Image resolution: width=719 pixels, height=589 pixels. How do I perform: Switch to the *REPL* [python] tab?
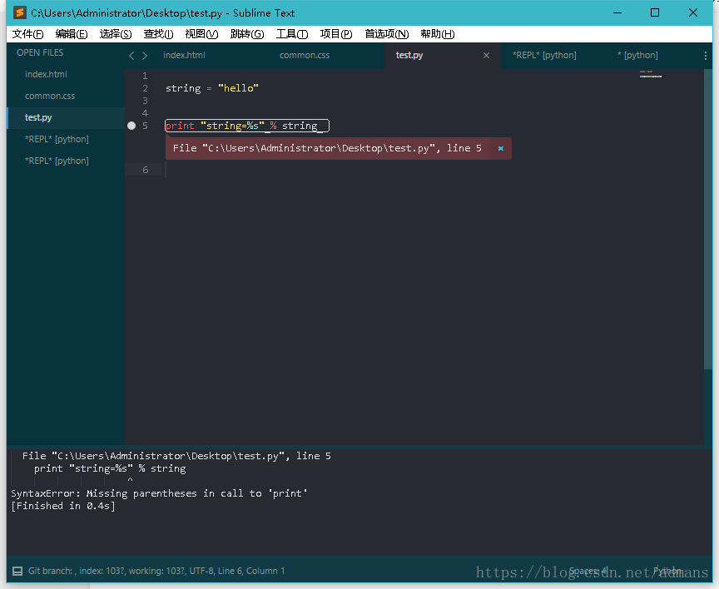pos(544,55)
